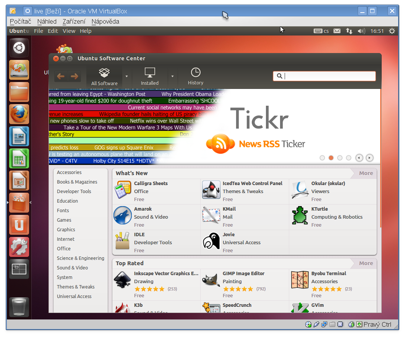Click the Amarok wolf icon
The image size is (405, 337).
coord(122,215)
